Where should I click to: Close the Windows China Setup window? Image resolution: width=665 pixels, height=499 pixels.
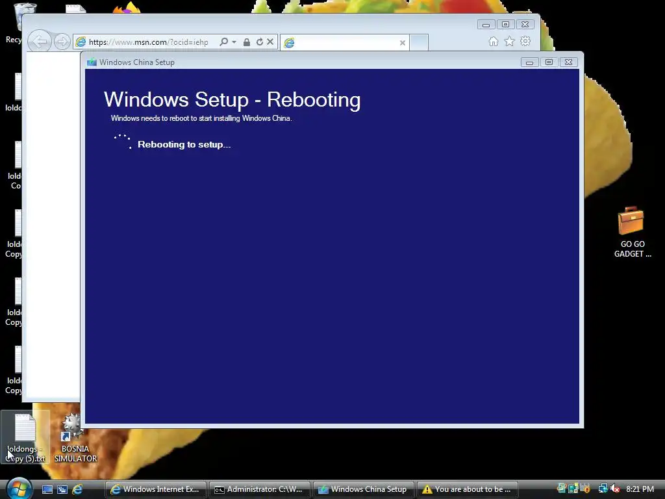(569, 62)
